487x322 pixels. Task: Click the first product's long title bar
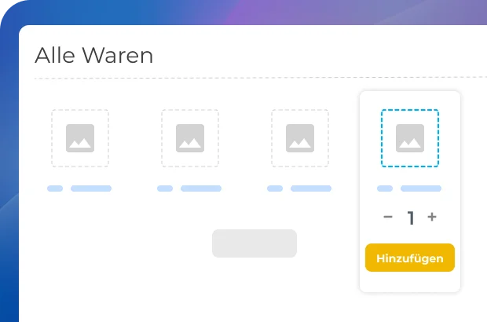(91, 188)
